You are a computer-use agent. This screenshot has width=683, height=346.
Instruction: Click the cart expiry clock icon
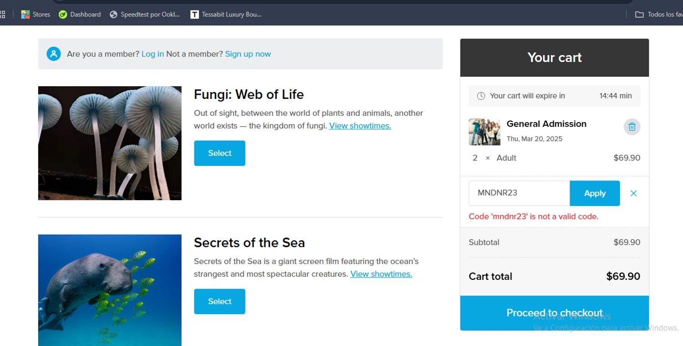point(481,96)
